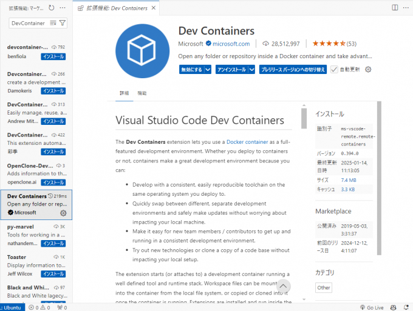Click the settings gear beside 自動更新

[368, 70]
